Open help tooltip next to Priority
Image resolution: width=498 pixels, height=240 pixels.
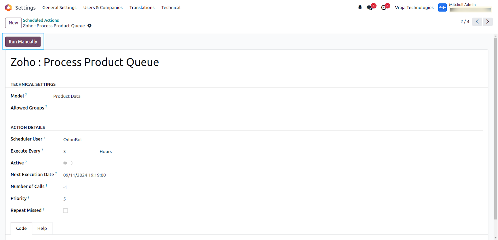tap(29, 197)
